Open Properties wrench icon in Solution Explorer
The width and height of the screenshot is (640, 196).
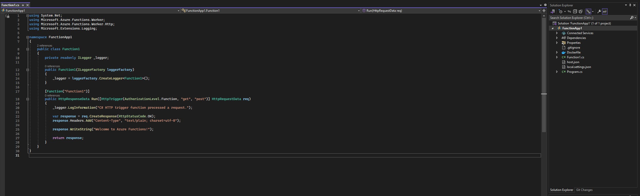[x=599, y=11]
